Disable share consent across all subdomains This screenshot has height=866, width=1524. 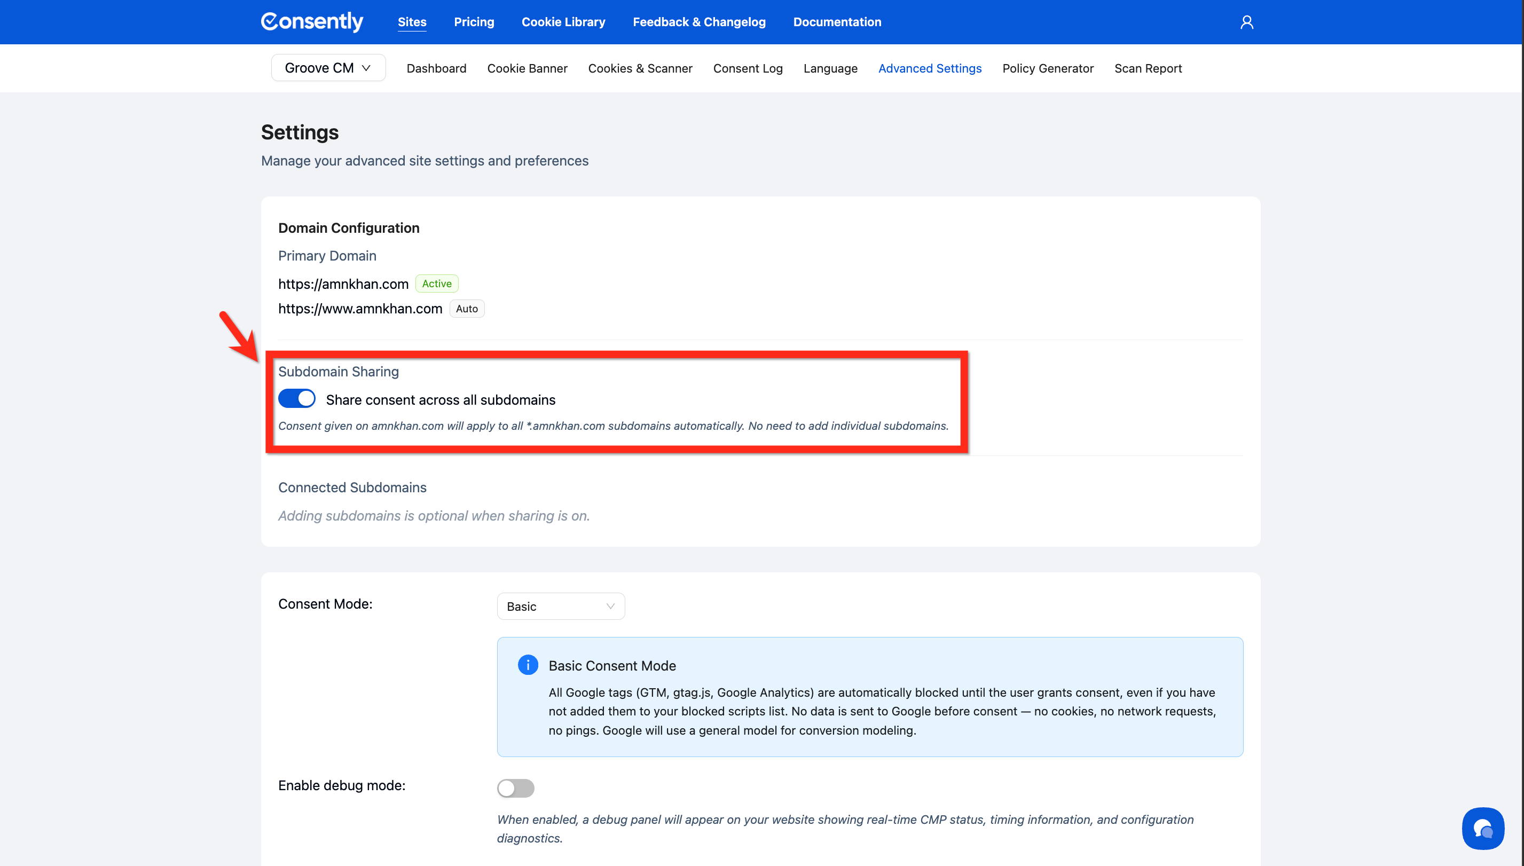click(x=297, y=398)
